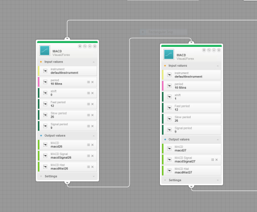Remove macd26 output variable
This screenshot has width=257, height=212.
[x=93, y=145]
